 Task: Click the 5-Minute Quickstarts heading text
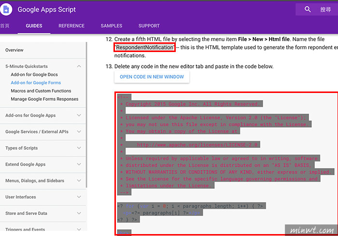pyautogui.click(x=27, y=66)
